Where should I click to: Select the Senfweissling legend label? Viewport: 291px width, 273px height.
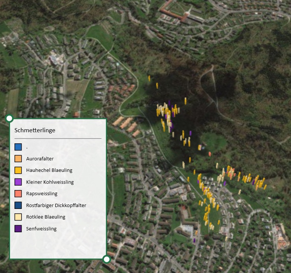pyautogui.click(x=41, y=229)
